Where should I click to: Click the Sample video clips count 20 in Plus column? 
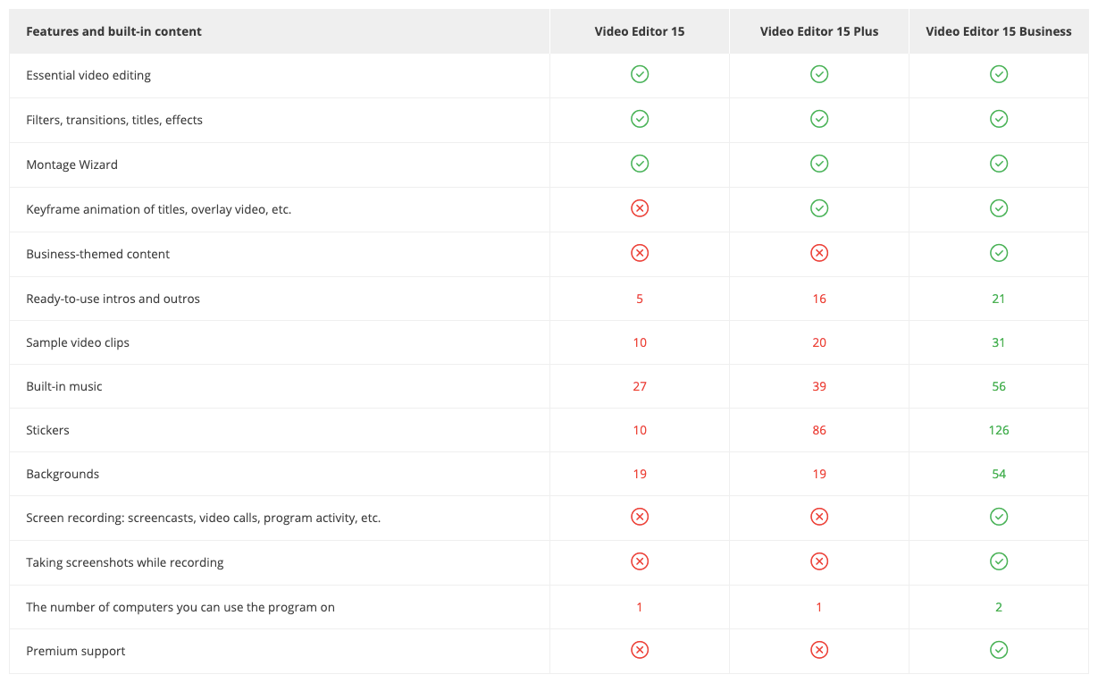[818, 341]
